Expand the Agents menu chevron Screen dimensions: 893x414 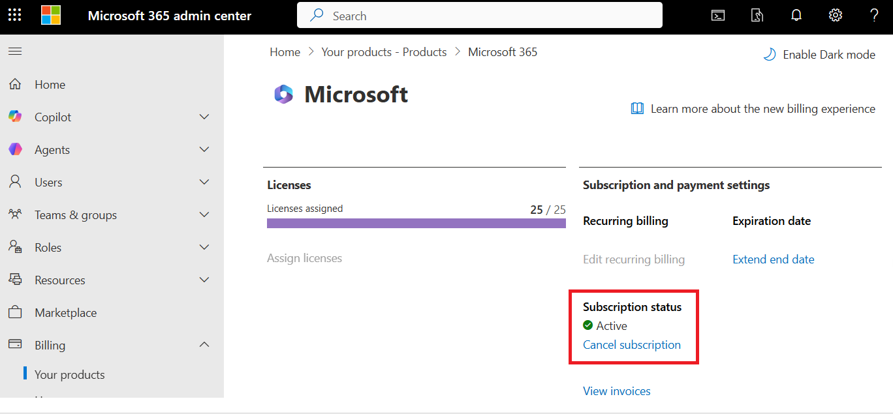204,149
